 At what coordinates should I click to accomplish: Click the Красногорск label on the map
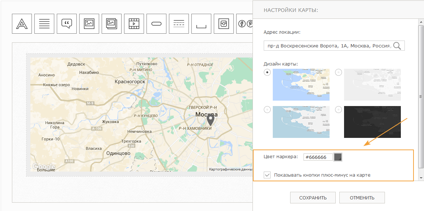(x=130, y=81)
